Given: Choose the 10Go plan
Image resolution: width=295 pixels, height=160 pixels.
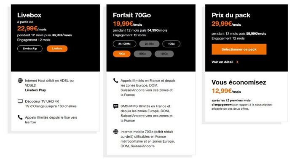Looking at the screenshot, I should point(171,44).
